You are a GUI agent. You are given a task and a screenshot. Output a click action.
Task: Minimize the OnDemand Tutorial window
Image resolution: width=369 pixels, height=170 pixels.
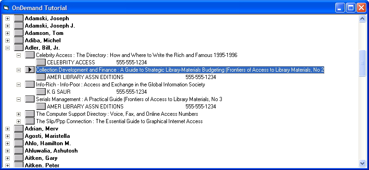point(340,8)
